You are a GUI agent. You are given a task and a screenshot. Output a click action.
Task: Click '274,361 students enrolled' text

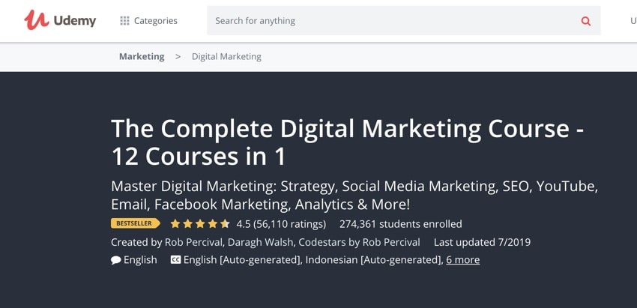[401, 224]
